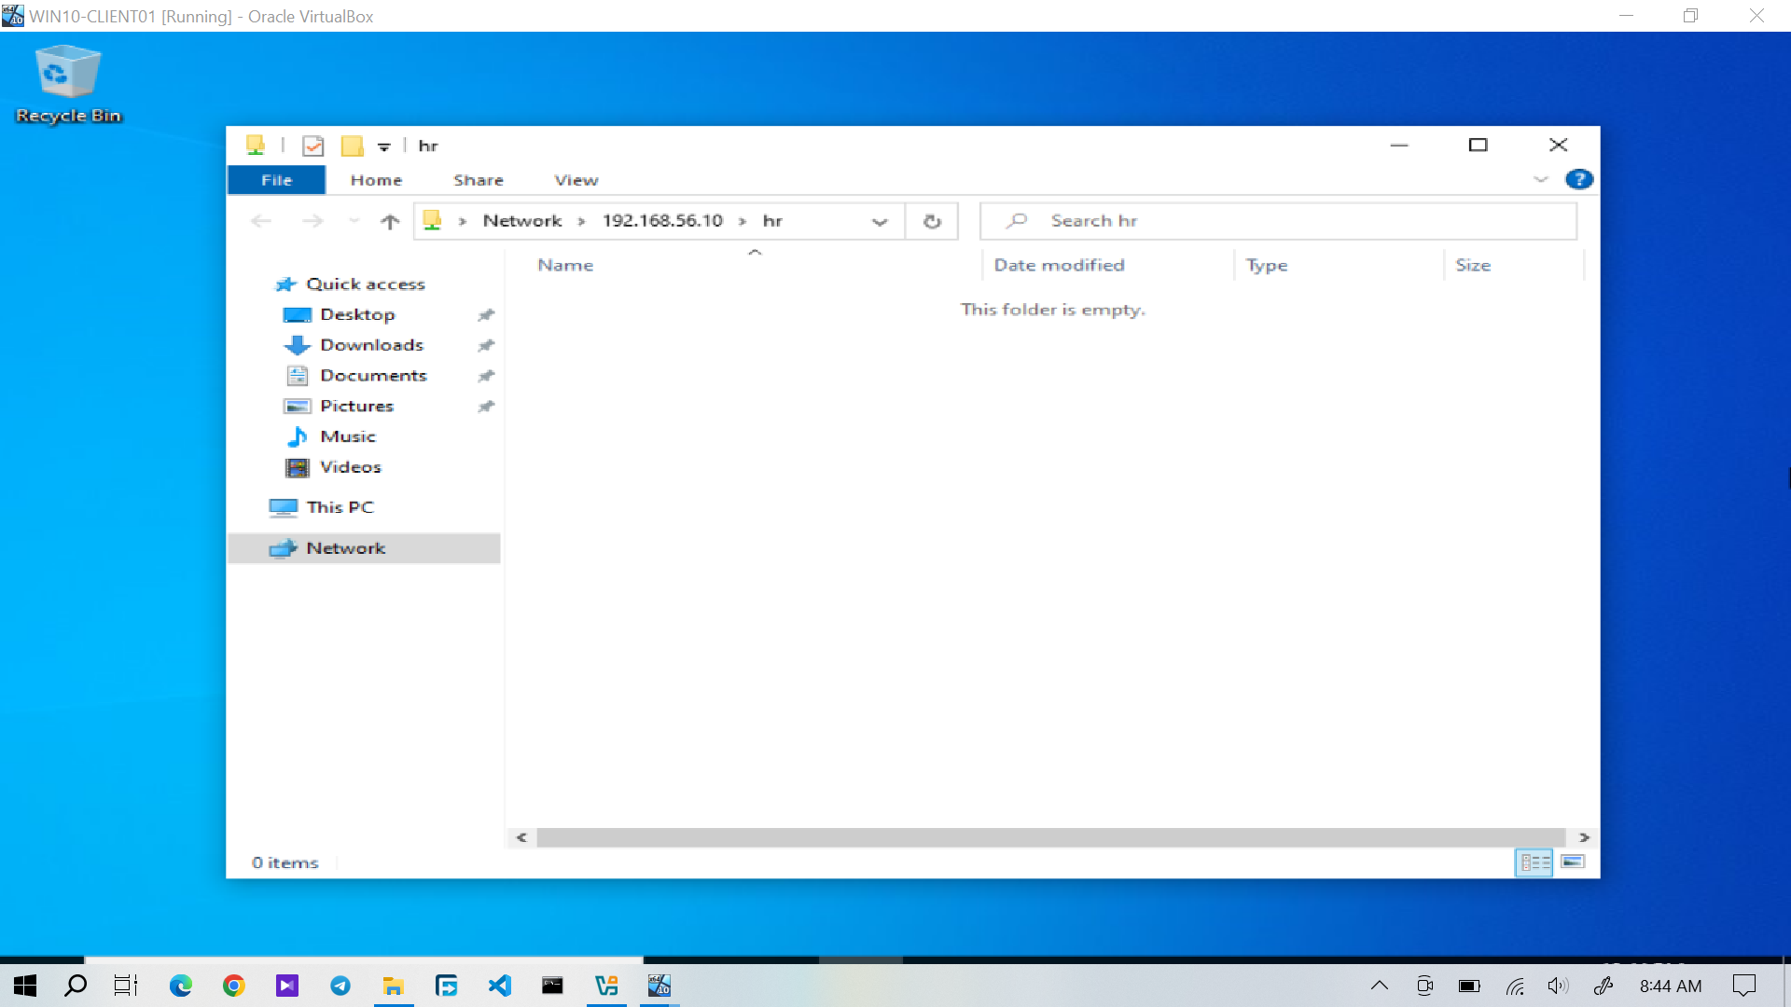Show hidden system tray icons
The image size is (1791, 1007).
(x=1379, y=986)
